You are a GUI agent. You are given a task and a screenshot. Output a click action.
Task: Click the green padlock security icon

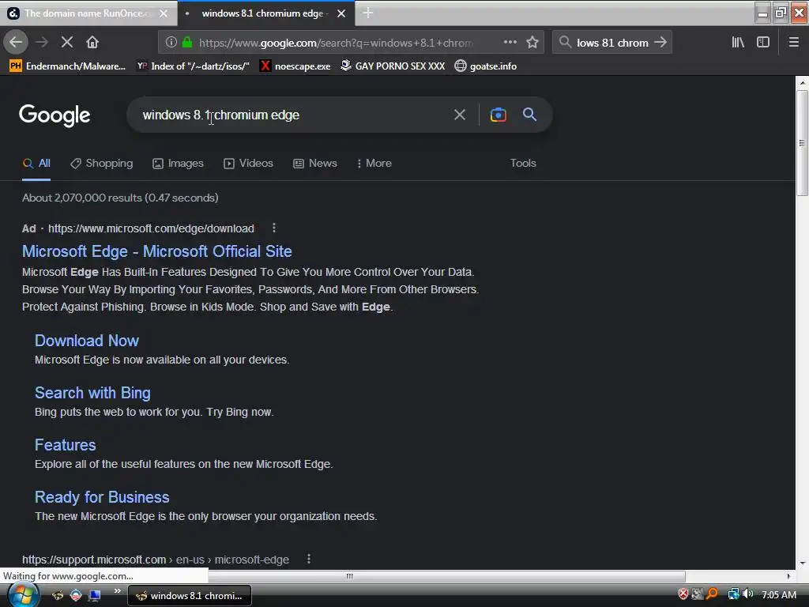tap(187, 43)
